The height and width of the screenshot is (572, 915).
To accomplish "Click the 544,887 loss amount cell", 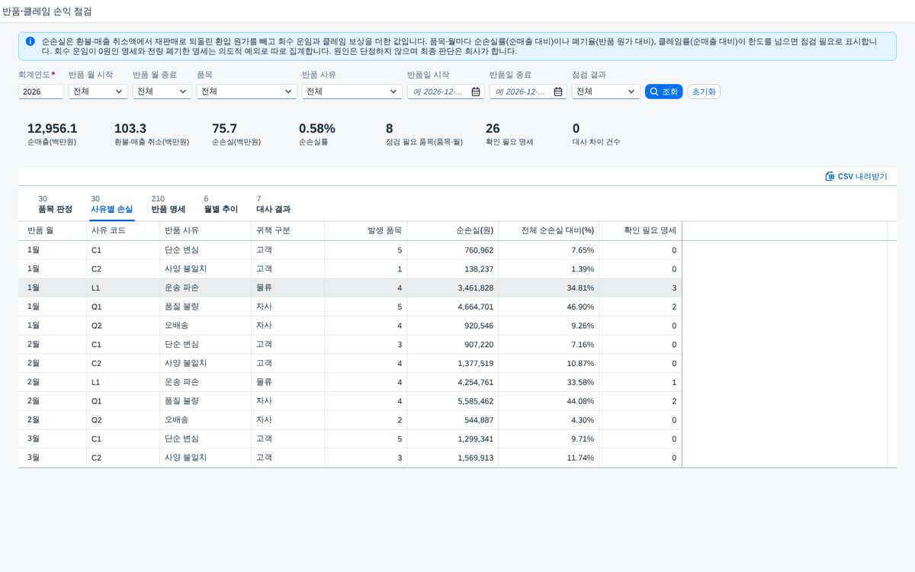I will pyautogui.click(x=452, y=419).
